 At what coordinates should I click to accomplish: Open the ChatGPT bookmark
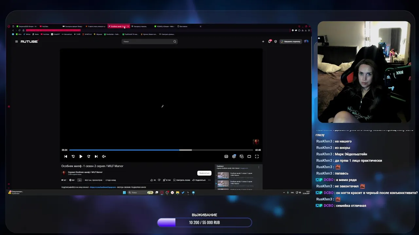click(x=55, y=34)
